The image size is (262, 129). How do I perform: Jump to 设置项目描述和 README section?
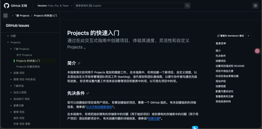tap(230, 66)
